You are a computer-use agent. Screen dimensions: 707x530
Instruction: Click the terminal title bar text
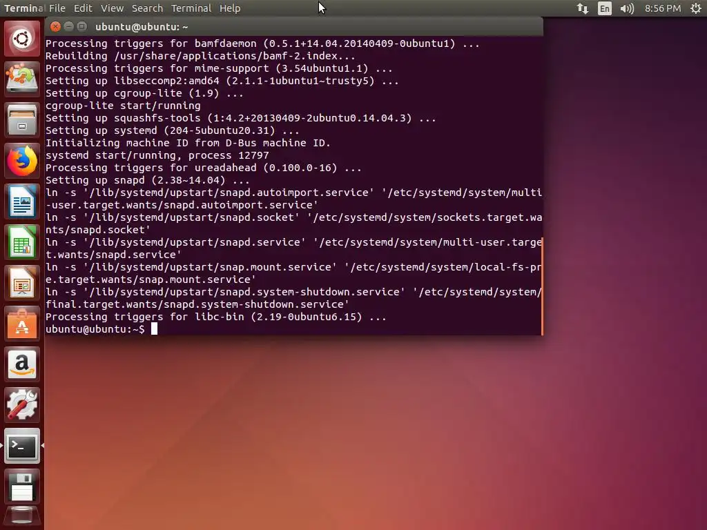142,27
